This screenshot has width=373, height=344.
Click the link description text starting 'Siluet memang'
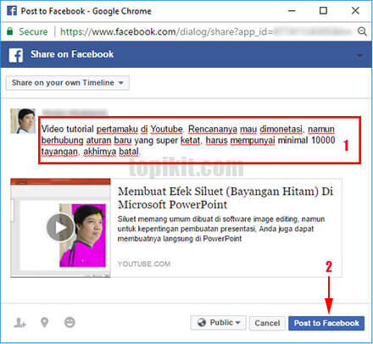[221, 229]
